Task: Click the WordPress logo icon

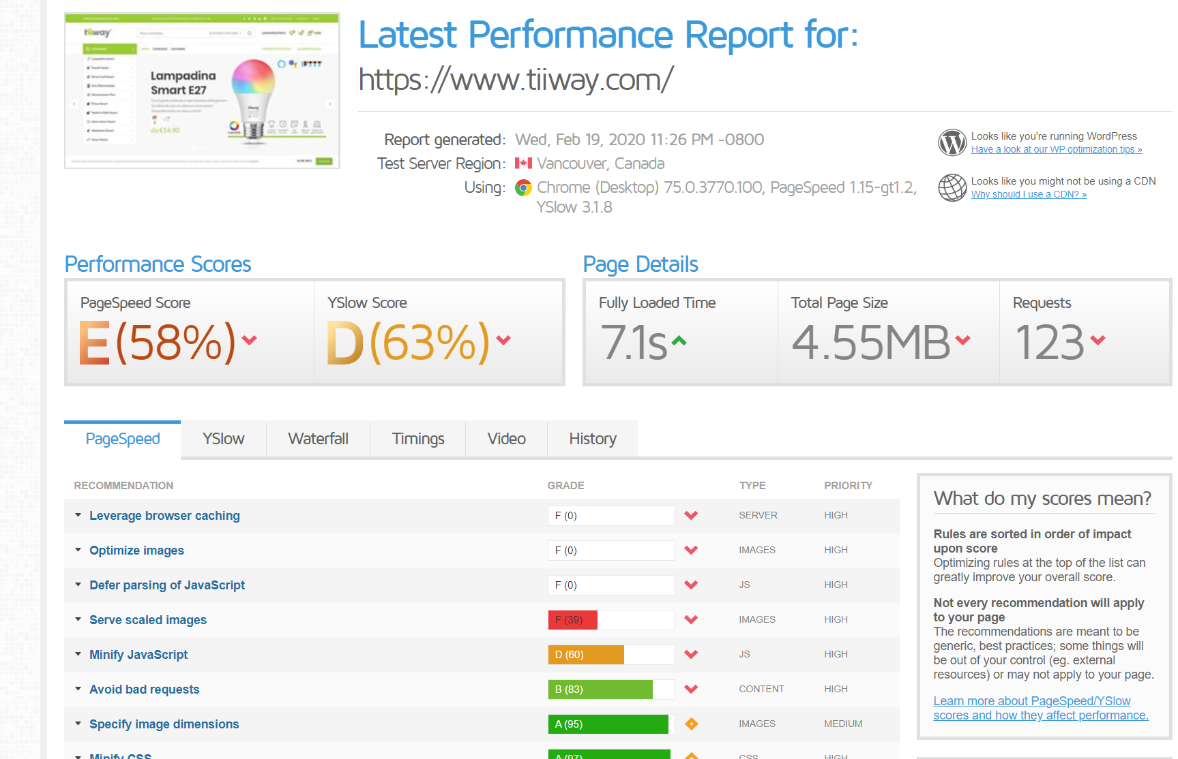Action: coord(952,142)
